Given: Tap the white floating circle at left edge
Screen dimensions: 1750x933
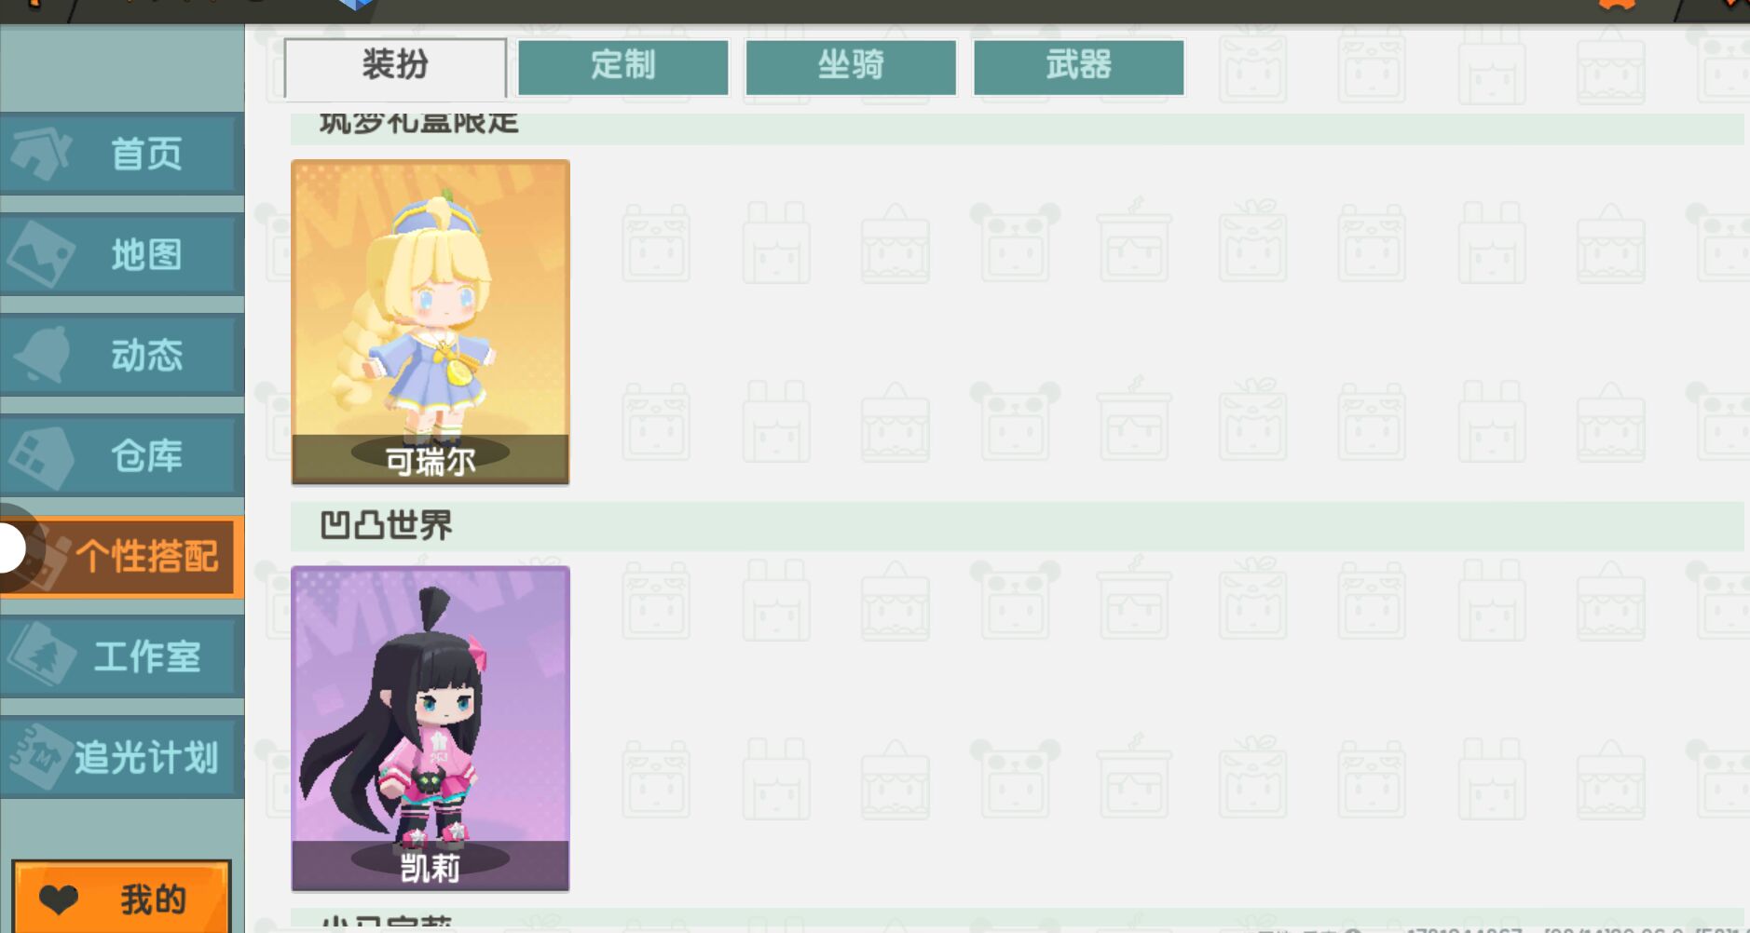Looking at the screenshot, I should (x=11, y=548).
